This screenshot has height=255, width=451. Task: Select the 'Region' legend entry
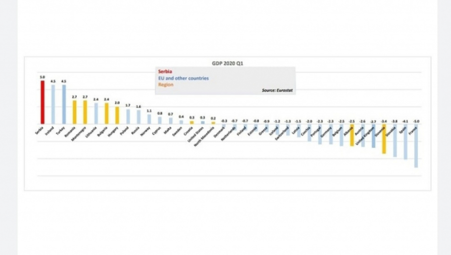165,85
